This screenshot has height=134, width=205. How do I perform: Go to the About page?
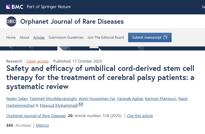pyautogui.click(x=24, y=37)
